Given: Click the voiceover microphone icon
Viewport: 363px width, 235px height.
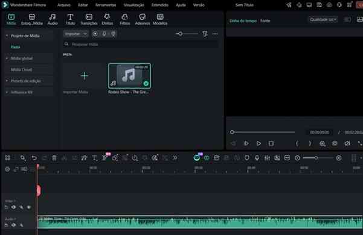Looking at the screenshot, I should 257,158.
